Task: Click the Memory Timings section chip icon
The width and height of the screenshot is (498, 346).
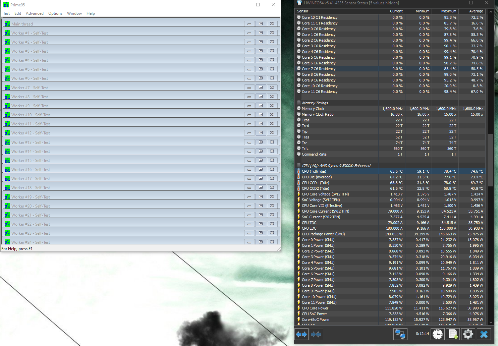Action: click(x=299, y=103)
